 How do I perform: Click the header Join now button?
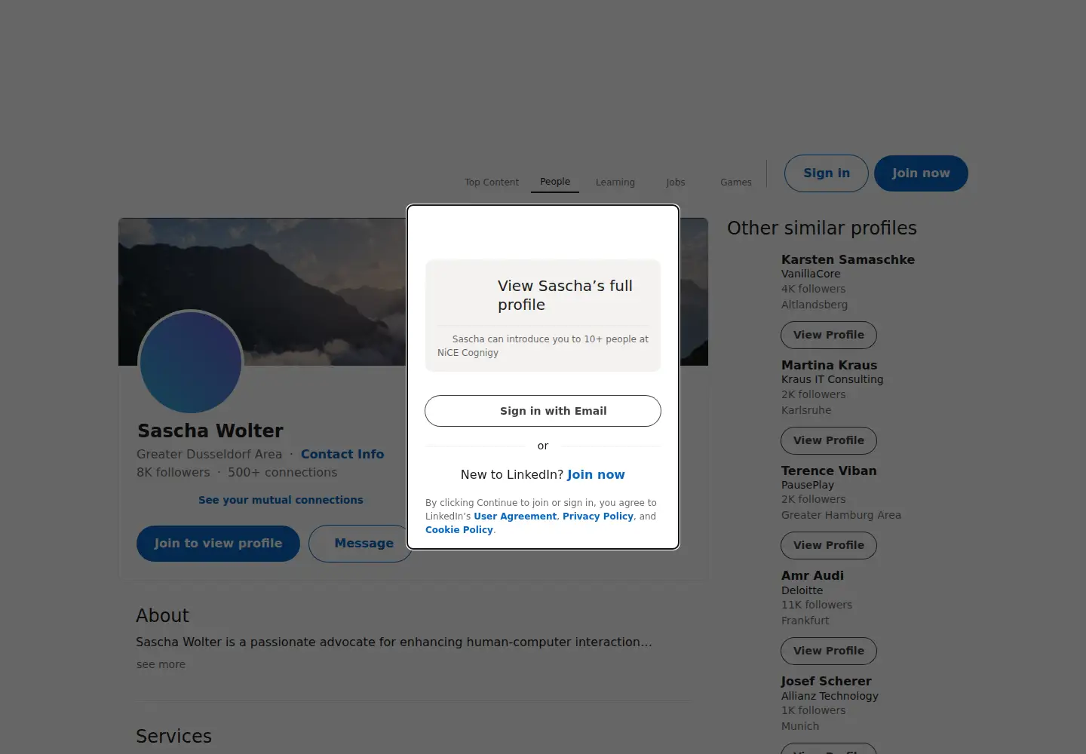pyautogui.click(x=921, y=173)
